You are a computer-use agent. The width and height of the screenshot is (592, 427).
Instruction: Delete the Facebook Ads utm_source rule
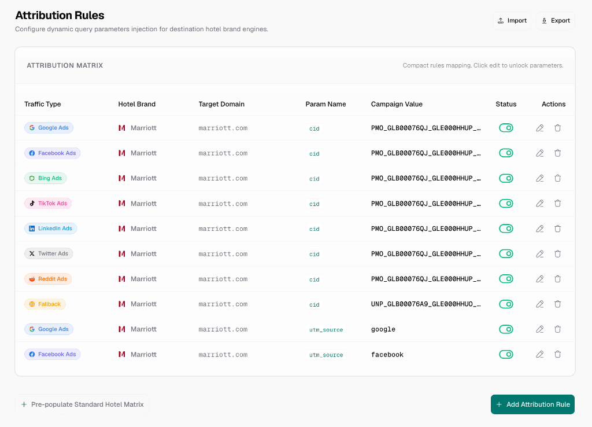coord(558,355)
